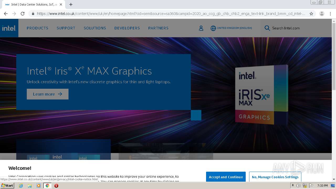The width and height of the screenshot is (336, 189).
Task: Reload the page
Action: coord(23,14)
